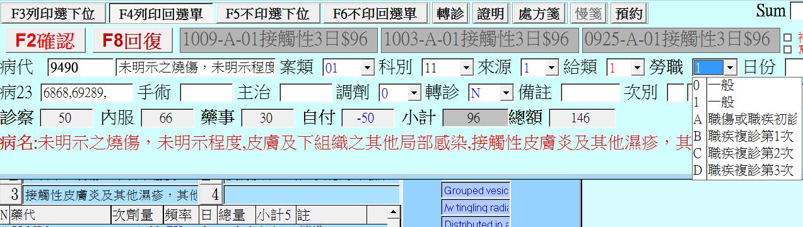Expand the 案類 dropdown
The width and height of the screenshot is (803, 227).
click(367, 67)
